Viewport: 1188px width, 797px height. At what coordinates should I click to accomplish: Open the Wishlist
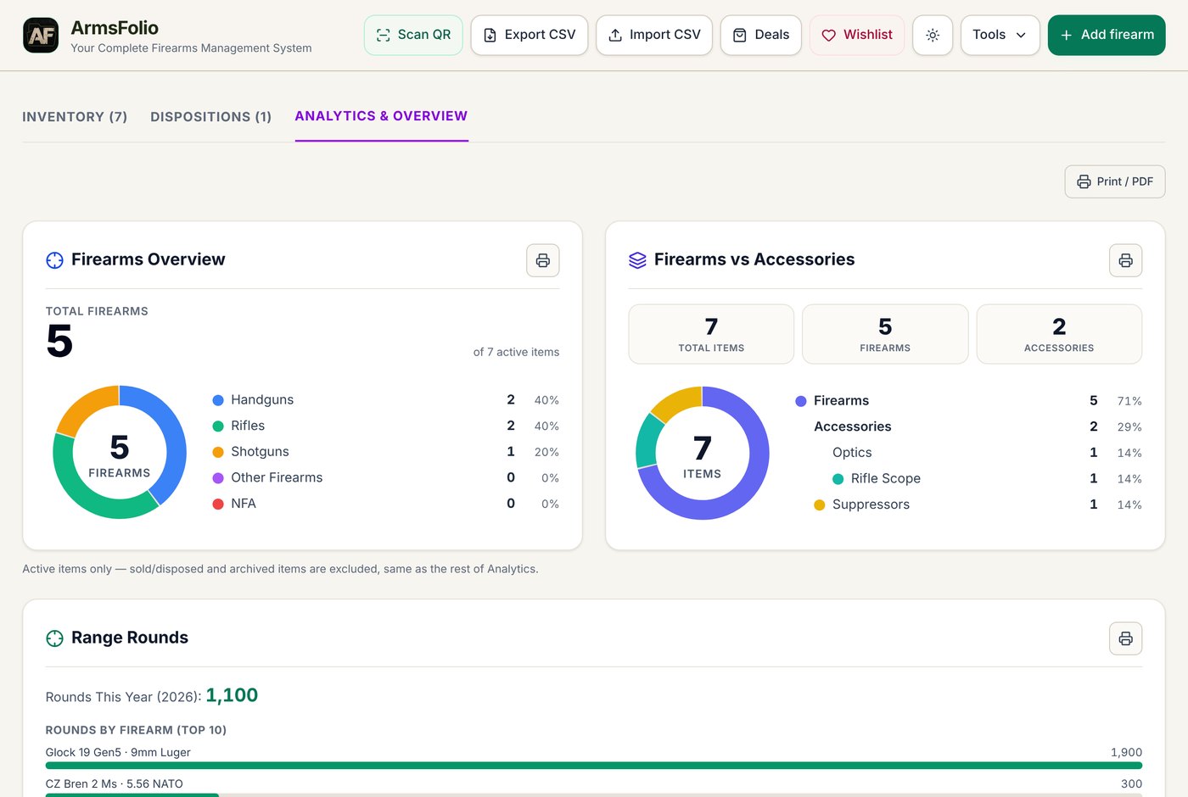(857, 35)
